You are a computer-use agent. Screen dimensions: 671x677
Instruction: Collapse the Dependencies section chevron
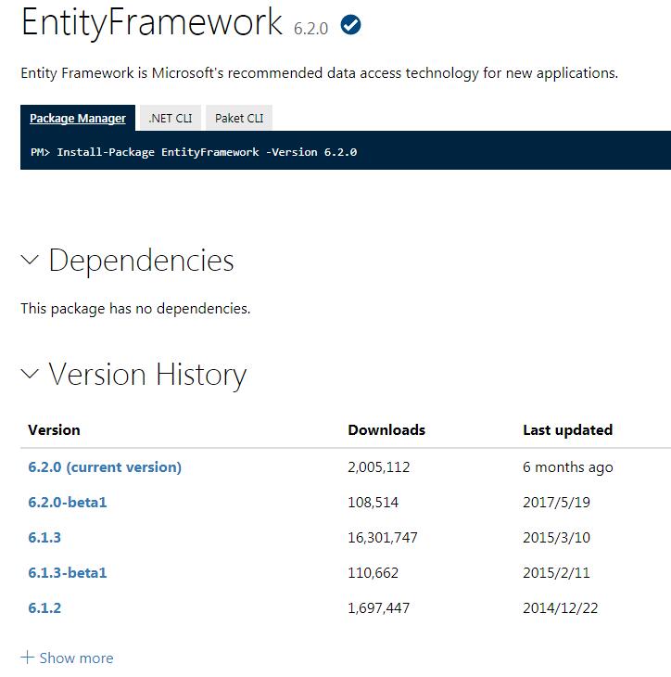pyautogui.click(x=30, y=260)
